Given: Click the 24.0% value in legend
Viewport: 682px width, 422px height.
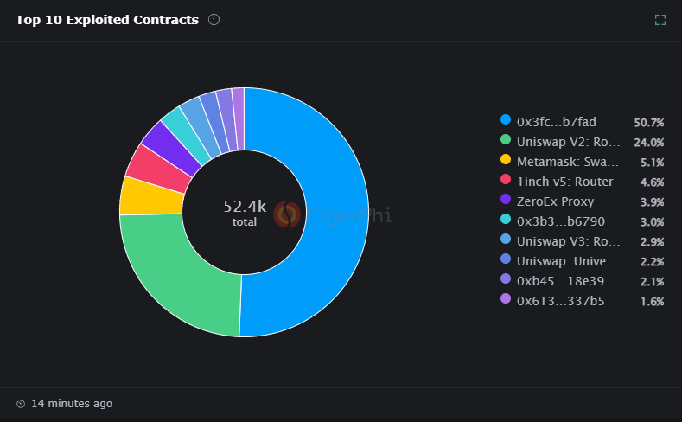Looking at the screenshot, I should point(649,143).
